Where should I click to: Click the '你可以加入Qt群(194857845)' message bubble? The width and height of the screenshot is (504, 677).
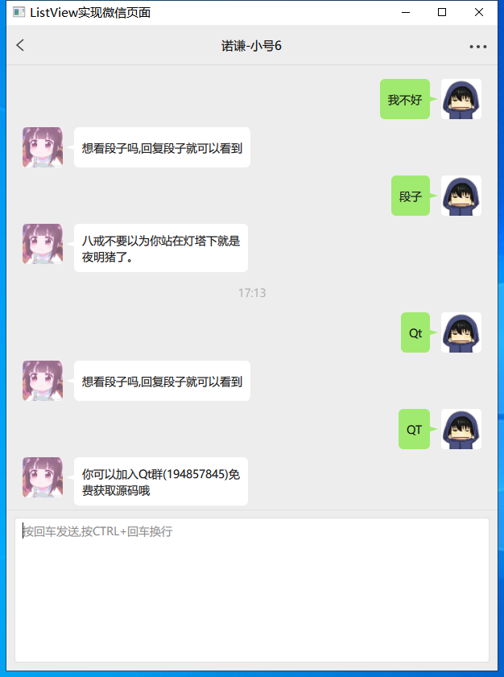(x=161, y=481)
